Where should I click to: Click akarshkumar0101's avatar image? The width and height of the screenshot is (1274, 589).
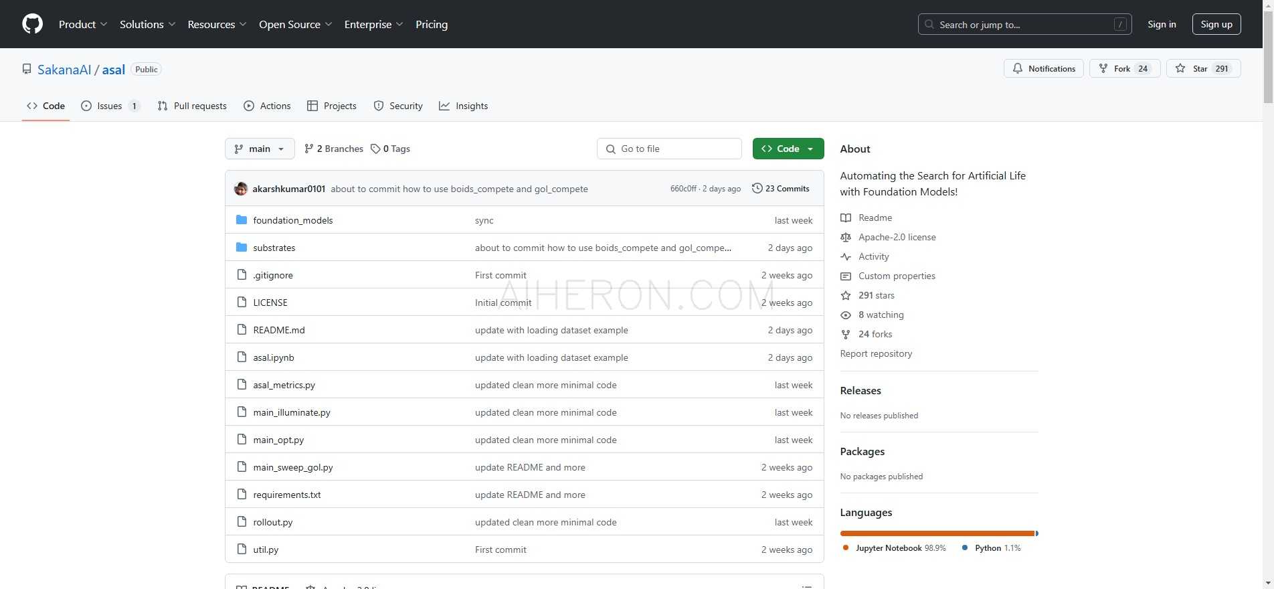[x=241, y=189]
